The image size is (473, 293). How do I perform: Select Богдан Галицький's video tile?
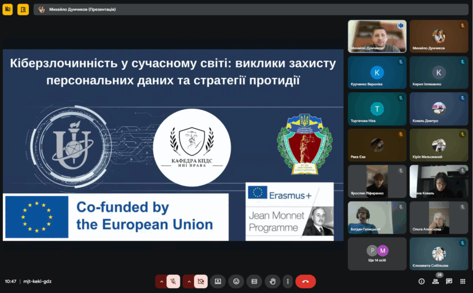377,217
